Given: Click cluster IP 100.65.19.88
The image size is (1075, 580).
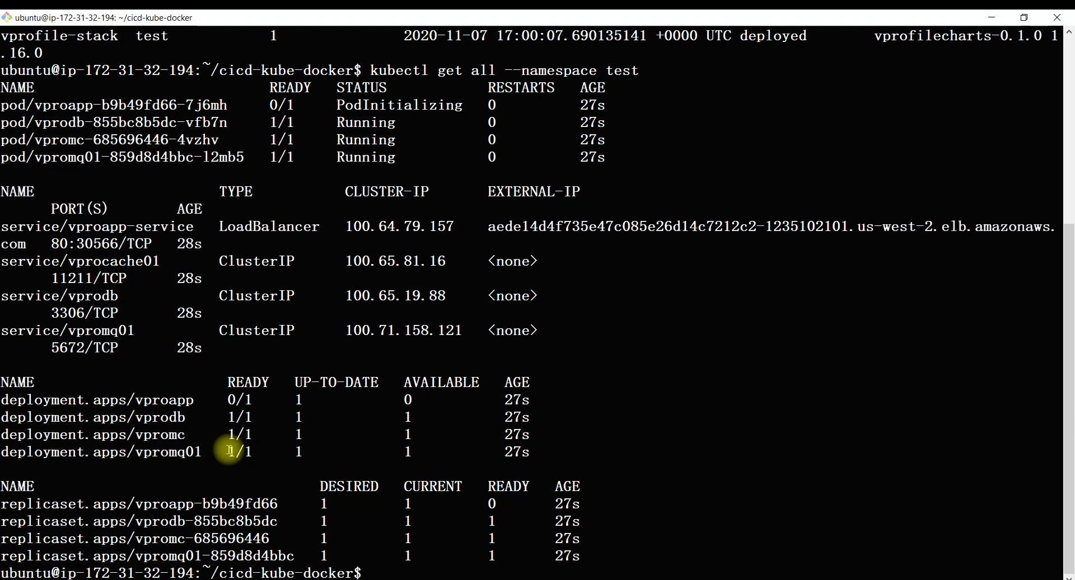Looking at the screenshot, I should coord(395,296).
